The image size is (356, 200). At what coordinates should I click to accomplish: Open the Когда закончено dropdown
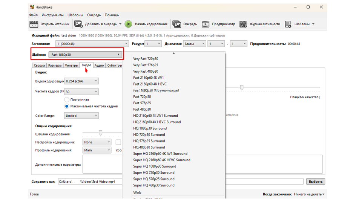pyautogui.click(x=309, y=194)
